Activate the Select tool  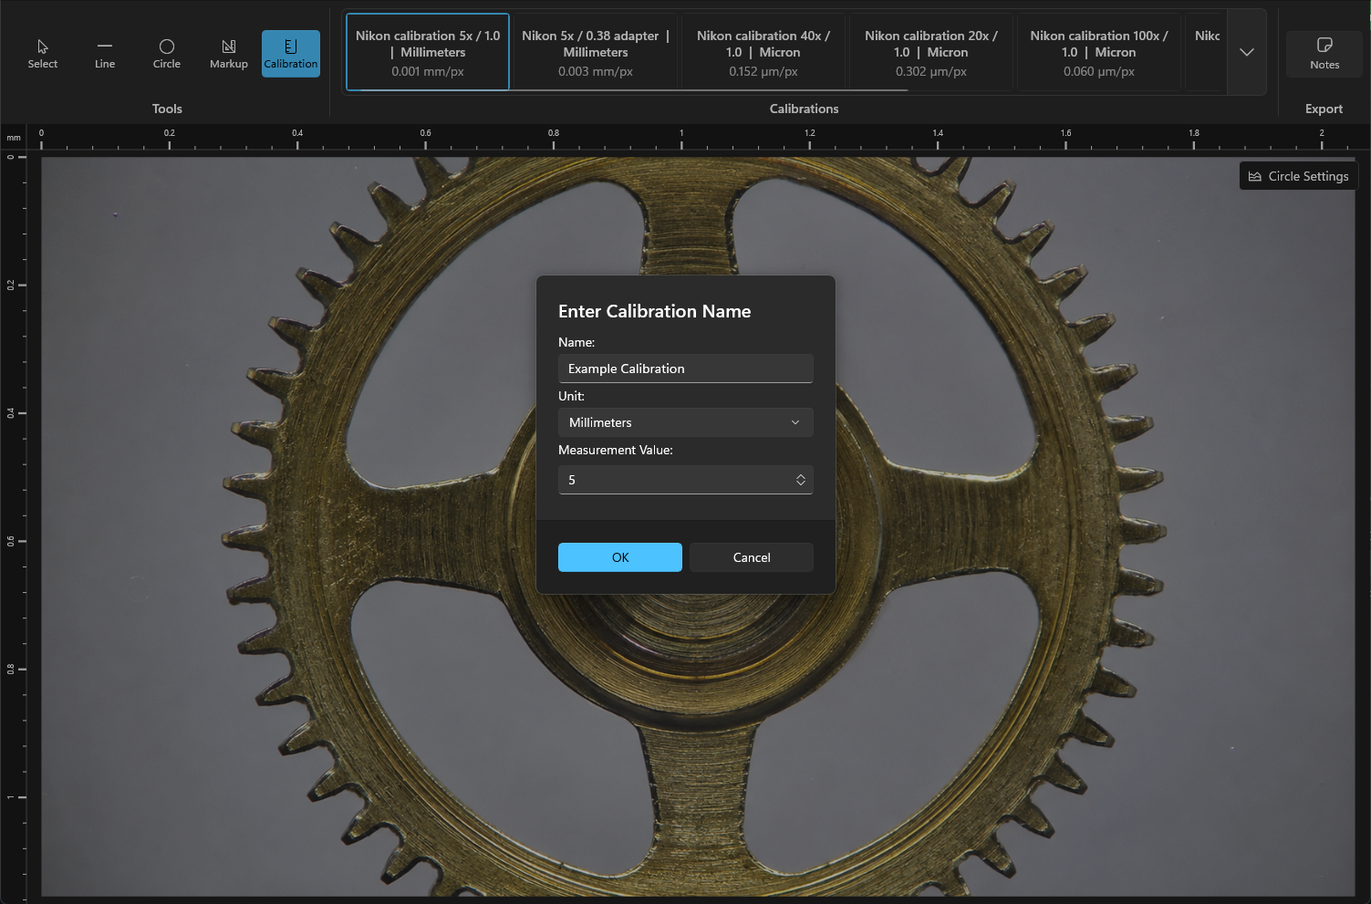(43, 54)
